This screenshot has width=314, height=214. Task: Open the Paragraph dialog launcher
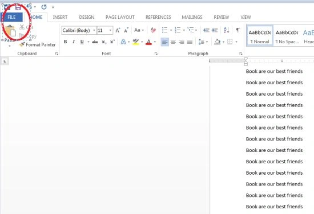[241, 53]
